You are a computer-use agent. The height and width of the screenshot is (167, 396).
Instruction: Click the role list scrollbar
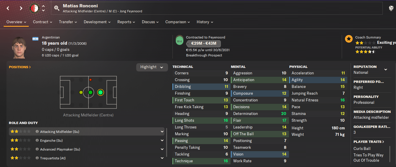pyautogui.click(x=167, y=142)
